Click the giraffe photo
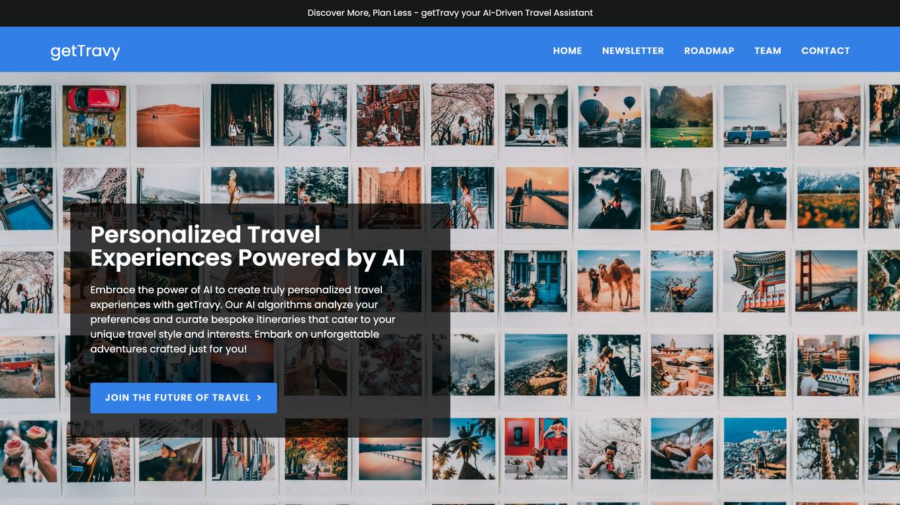The image size is (900, 505). tap(827, 449)
